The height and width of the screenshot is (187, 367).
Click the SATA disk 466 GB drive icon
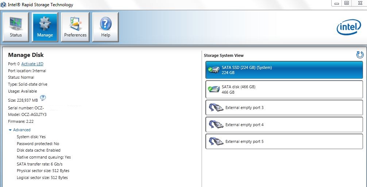click(x=213, y=89)
